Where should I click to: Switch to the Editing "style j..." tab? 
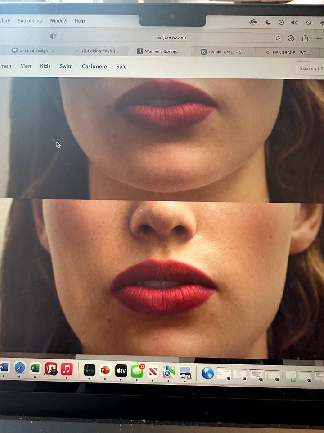click(x=97, y=51)
